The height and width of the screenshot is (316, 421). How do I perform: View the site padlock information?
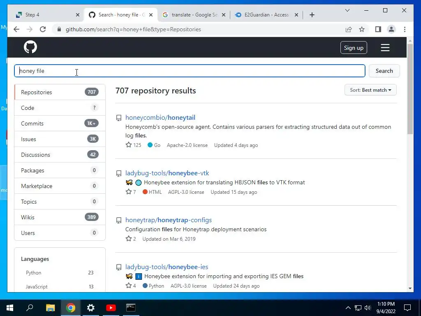[x=59, y=29]
